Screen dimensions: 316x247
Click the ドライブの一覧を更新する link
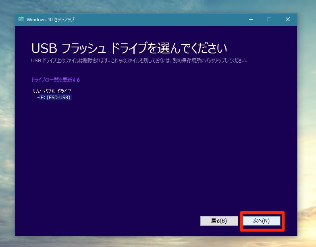point(56,80)
